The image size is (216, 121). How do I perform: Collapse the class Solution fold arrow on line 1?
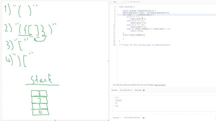pos(116,7)
